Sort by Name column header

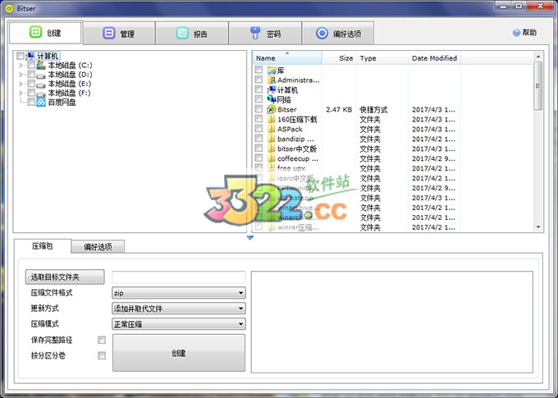pos(287,58)
